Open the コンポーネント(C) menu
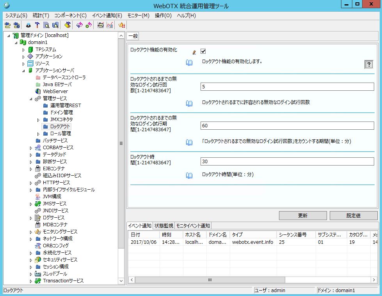 pos(70,16)
